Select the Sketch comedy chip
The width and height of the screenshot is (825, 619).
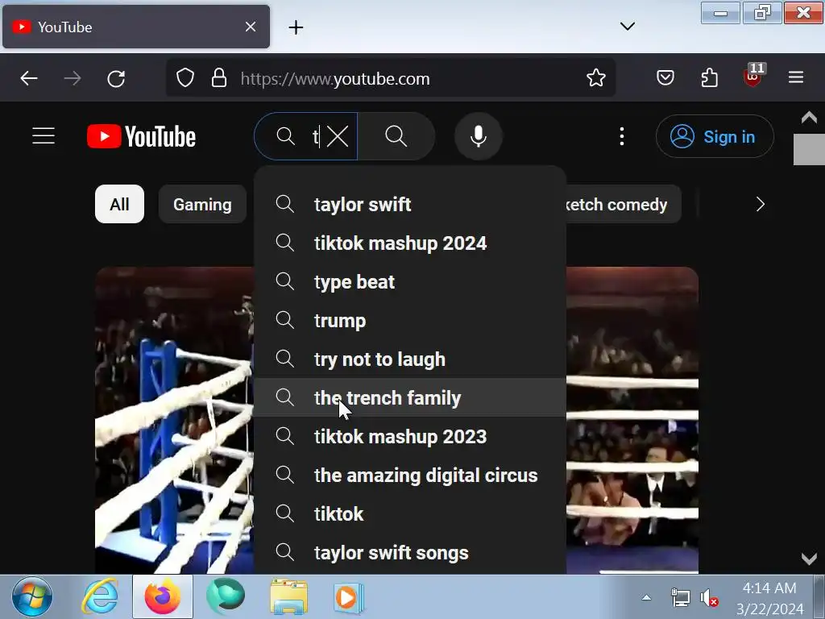click(624, 204)
